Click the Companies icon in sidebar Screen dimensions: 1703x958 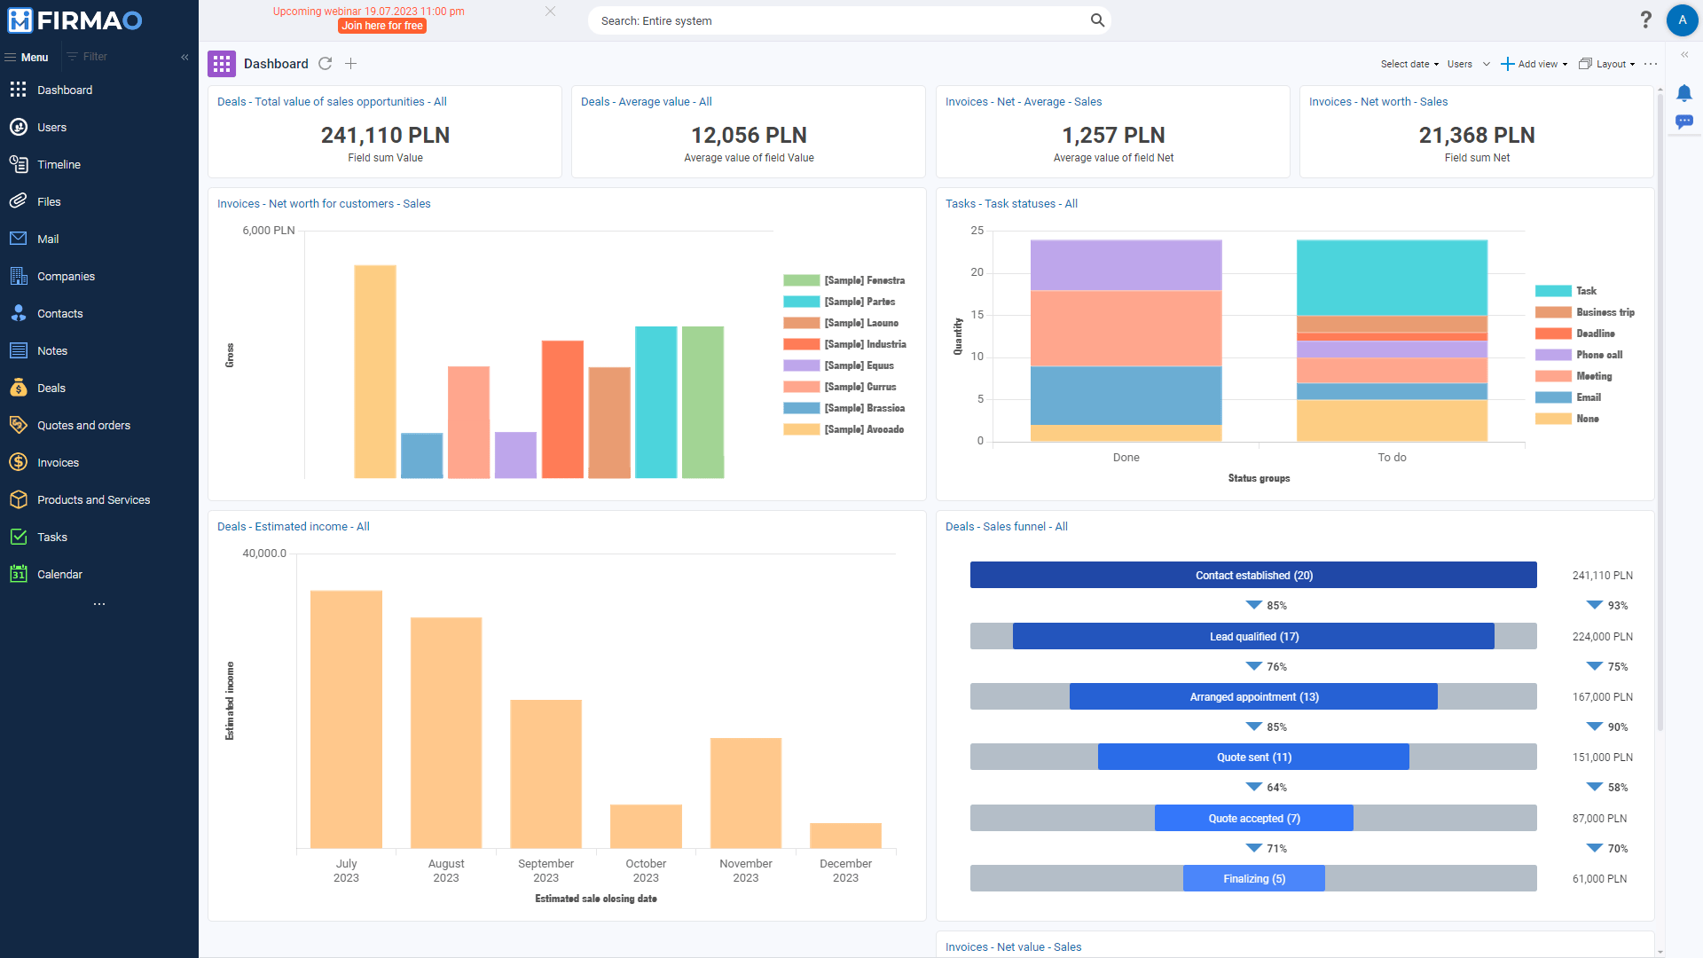point(18,275)
